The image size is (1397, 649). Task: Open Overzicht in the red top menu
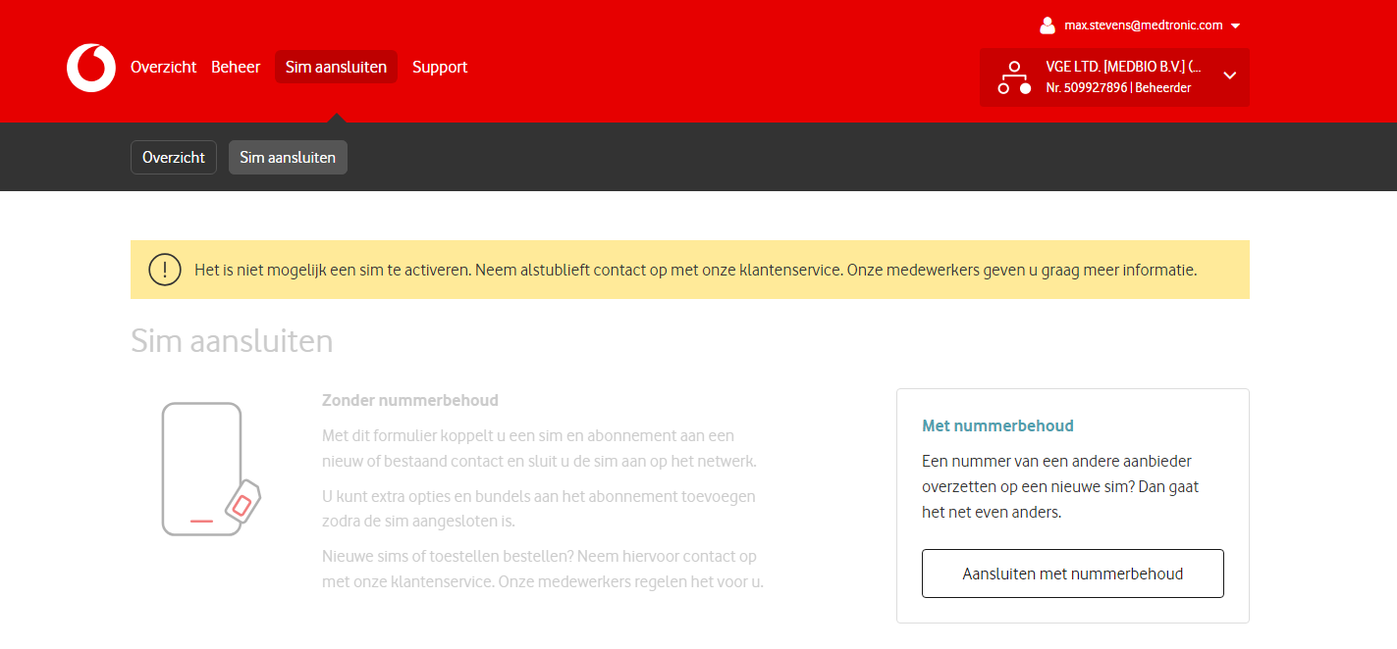163,68
